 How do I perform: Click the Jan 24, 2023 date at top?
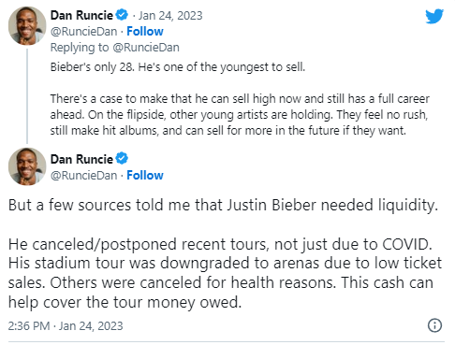(x=170, y=15)
